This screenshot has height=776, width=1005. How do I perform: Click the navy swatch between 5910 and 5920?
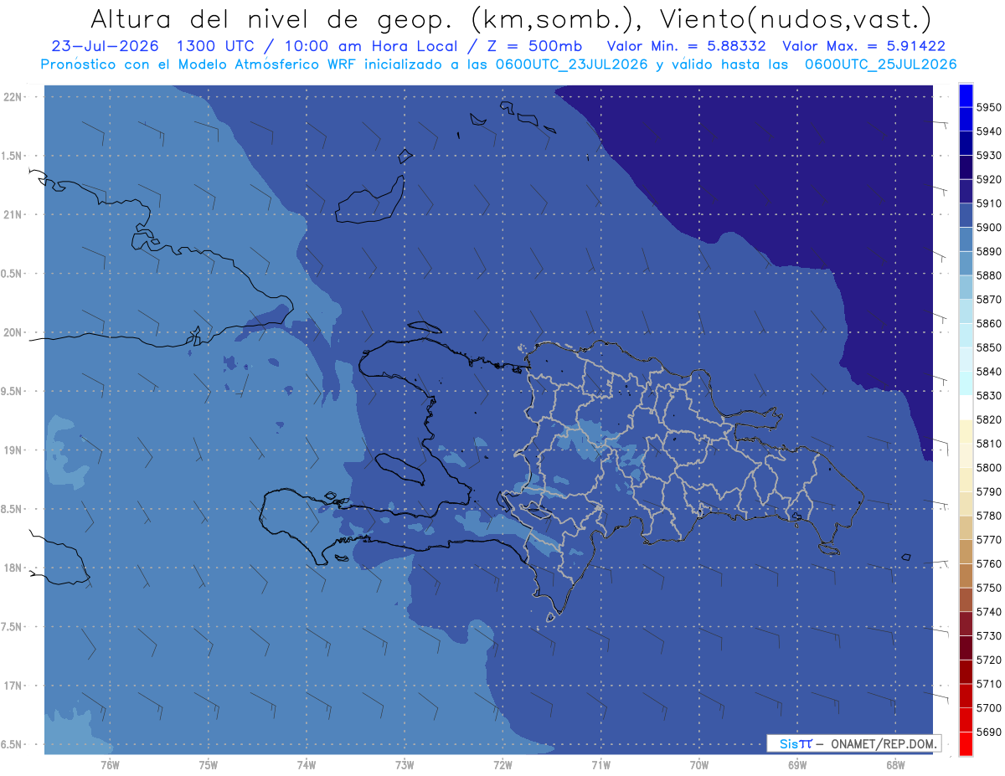pyautogui.click(x=966, y=192)
